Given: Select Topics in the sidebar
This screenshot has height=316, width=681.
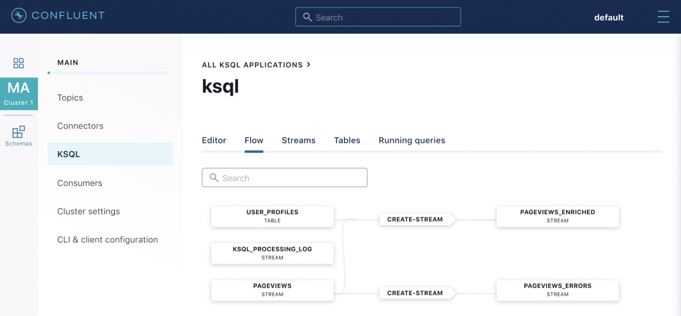Looking at the screenshot, I should [x=70, y=97].
